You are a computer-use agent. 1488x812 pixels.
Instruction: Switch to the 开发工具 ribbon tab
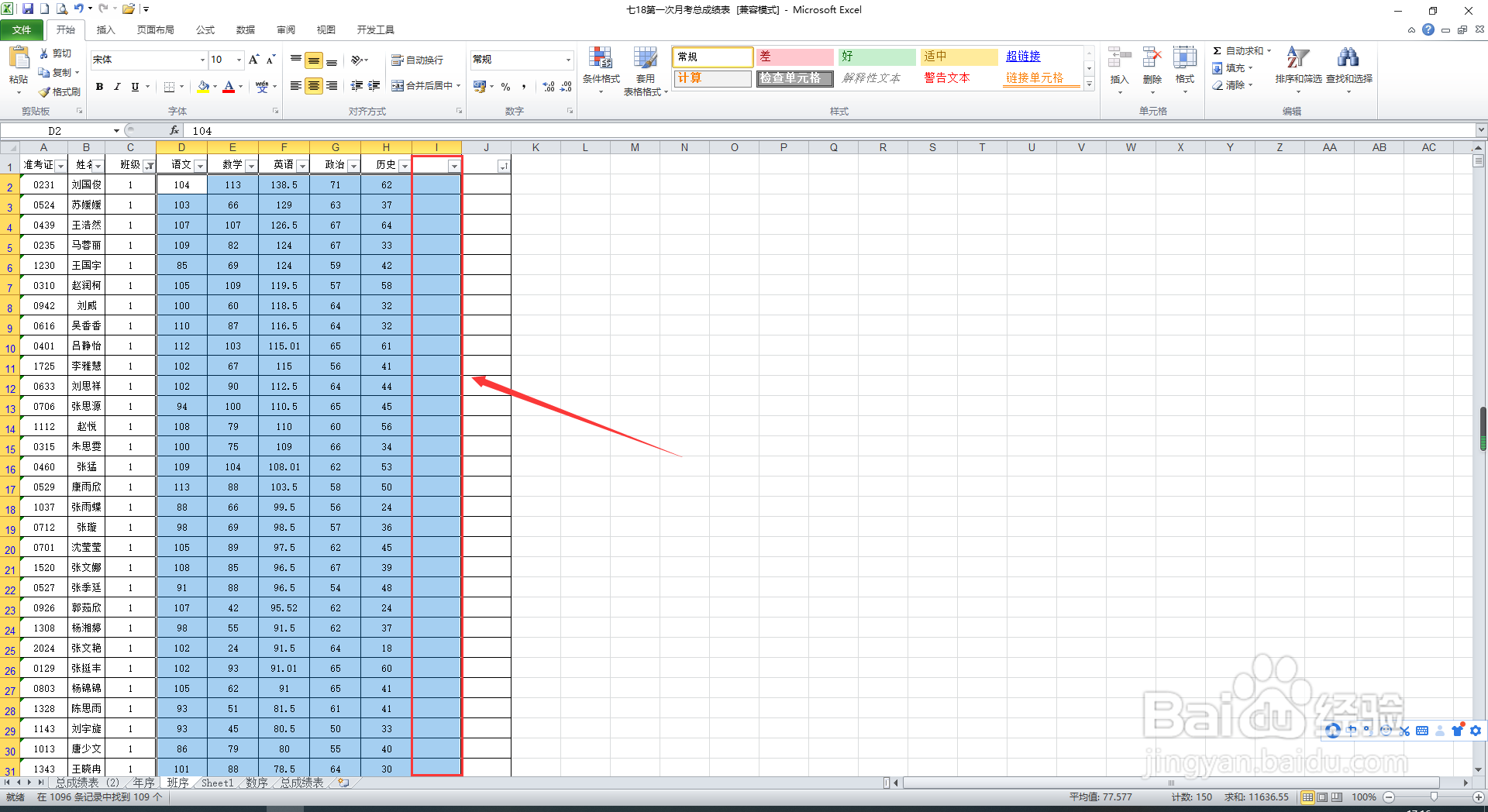tap(376, 29)
